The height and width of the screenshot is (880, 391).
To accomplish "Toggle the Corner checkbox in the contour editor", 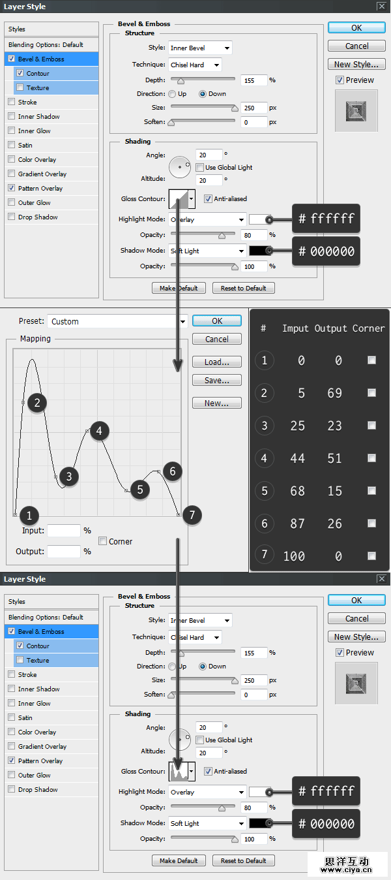I will tap(103, 541).
